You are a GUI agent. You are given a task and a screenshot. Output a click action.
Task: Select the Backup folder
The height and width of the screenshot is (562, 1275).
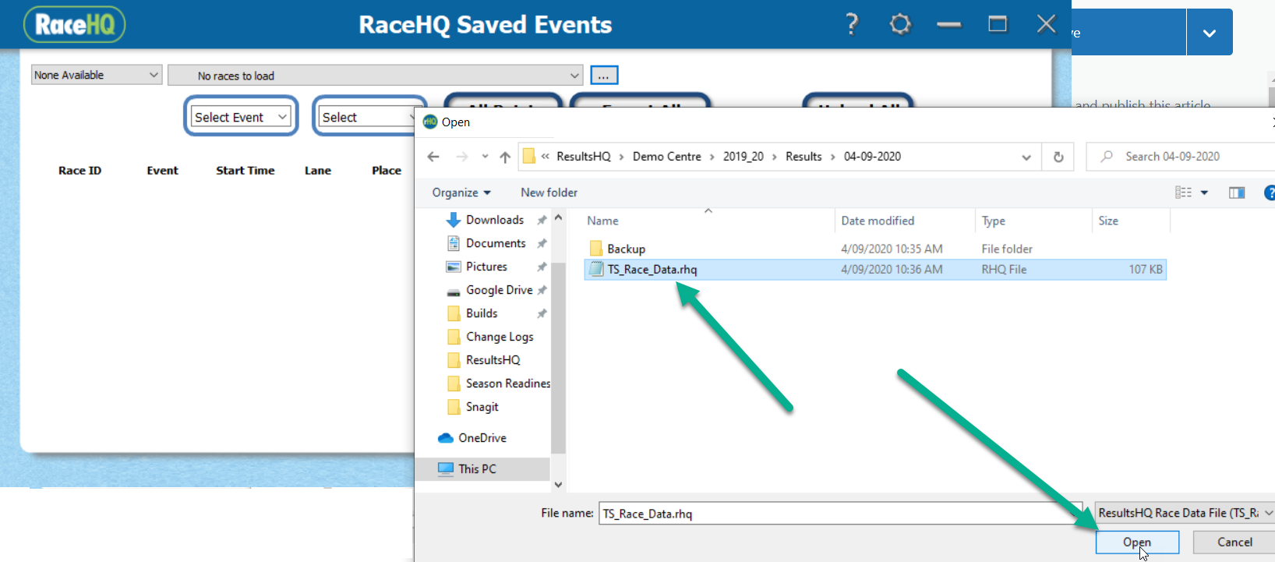[x=626, y=249]
